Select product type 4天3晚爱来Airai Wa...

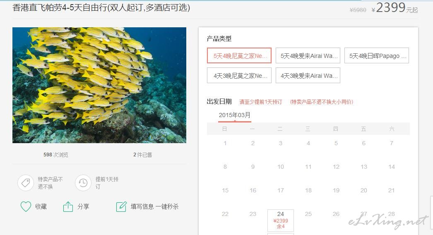point(308,75)
